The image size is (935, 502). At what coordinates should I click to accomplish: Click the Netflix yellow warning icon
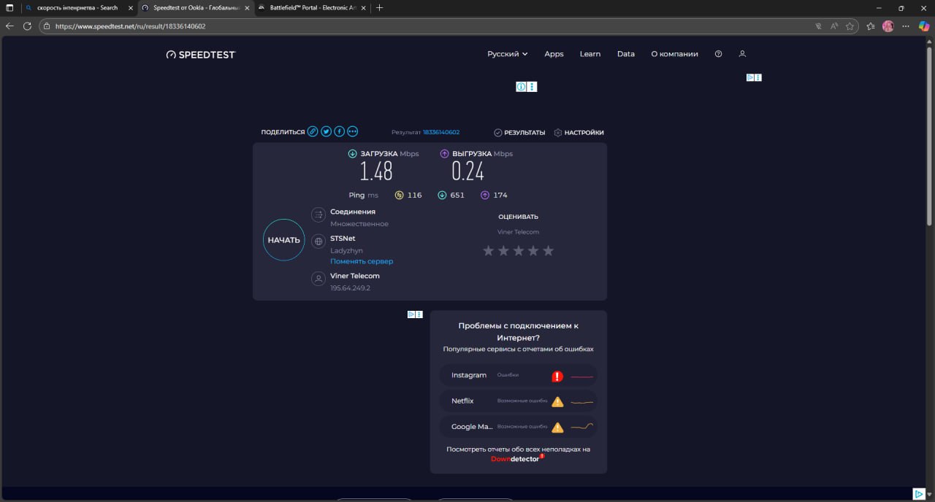click(557, 401)
